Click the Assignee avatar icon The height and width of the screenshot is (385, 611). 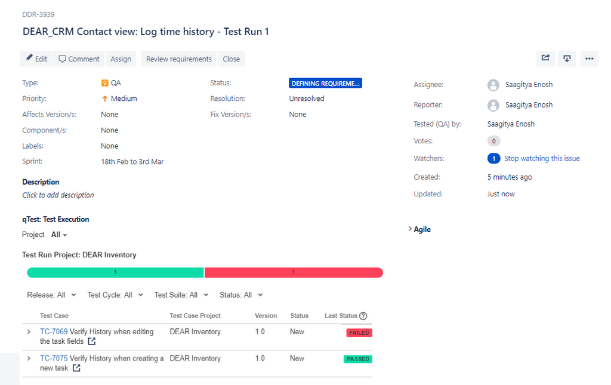tap(493, 85)
